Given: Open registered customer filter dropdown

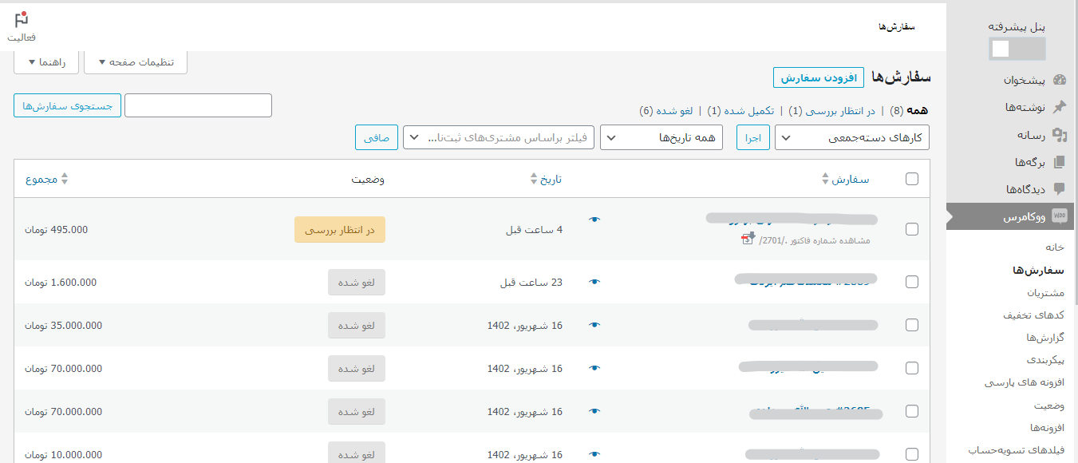Looking at the screenshot, I should [499, 137].
